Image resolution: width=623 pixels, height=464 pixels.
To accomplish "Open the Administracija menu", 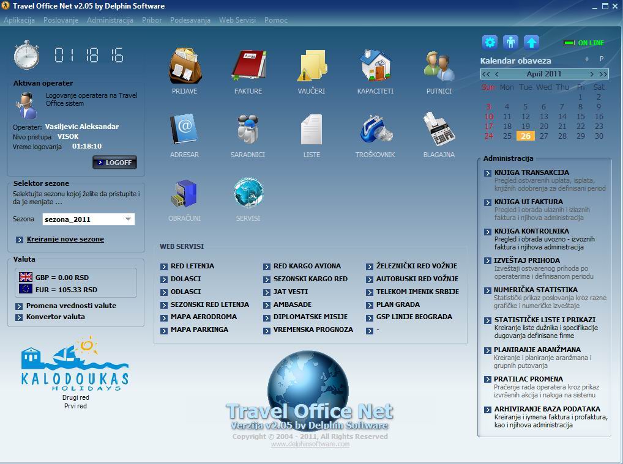I will [110, 20].
